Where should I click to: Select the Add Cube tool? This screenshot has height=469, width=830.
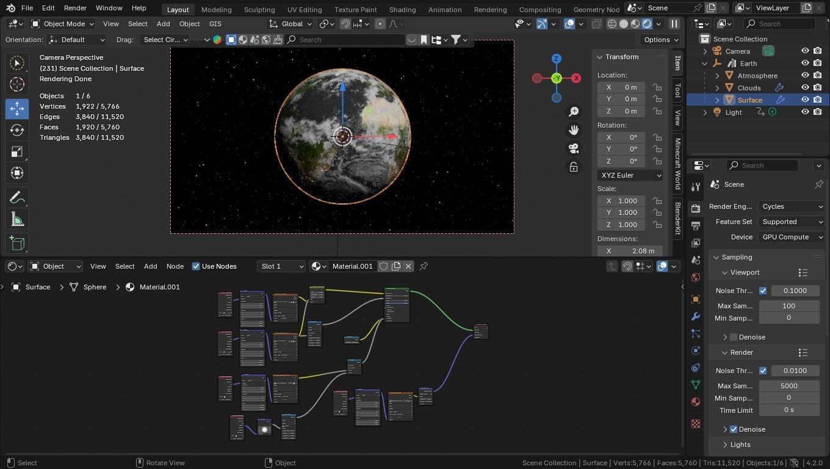(17, 244)
